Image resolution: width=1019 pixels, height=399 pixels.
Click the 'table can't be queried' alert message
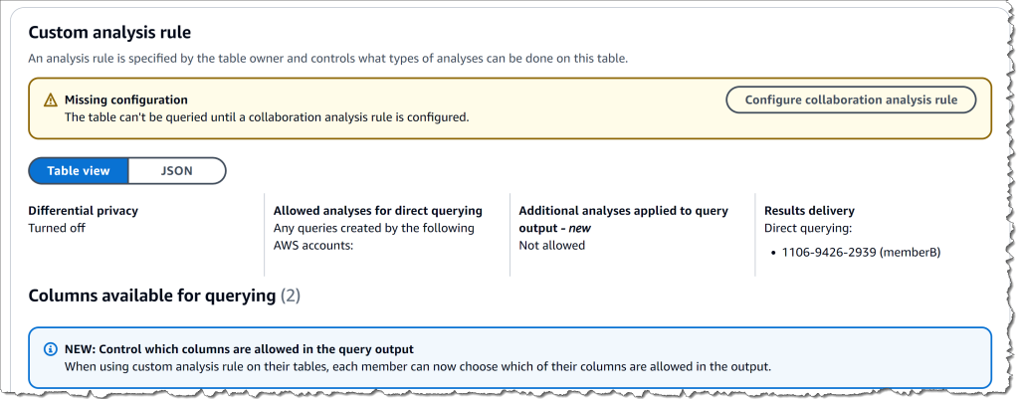(266, 116)
